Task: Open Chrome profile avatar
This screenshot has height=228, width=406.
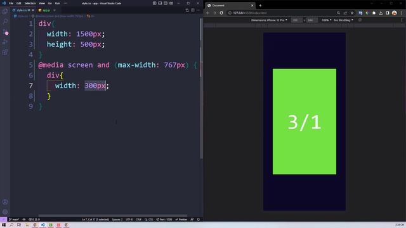Action: click(x=395, y=13)
